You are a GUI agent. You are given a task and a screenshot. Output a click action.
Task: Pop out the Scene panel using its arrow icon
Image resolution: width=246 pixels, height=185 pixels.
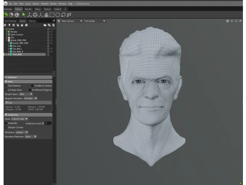tap(54, 21)
